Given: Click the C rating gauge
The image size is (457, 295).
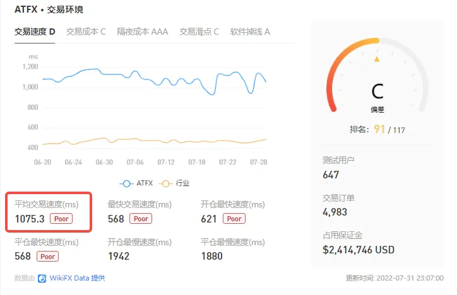Looking at the screenshot, I should [377, 76].
